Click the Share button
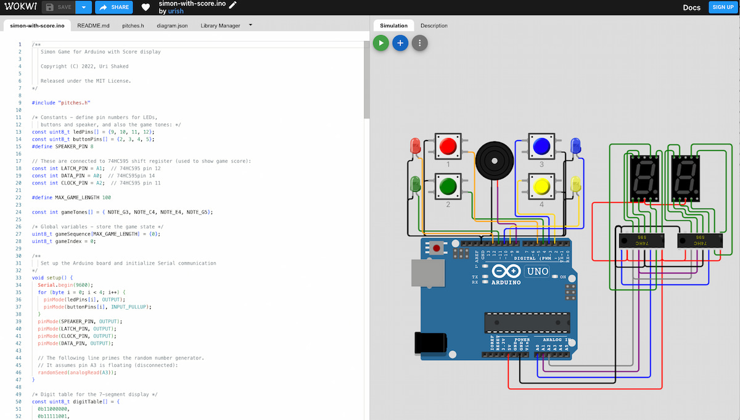 114,7
